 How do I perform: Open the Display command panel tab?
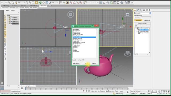[x=147, y=10]
